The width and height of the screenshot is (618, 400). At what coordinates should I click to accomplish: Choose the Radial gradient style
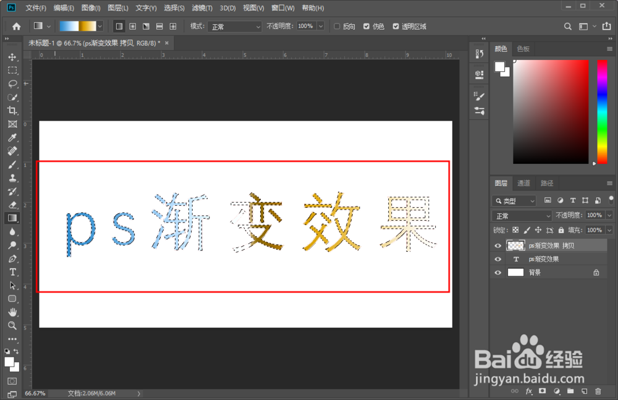point(132,26)
